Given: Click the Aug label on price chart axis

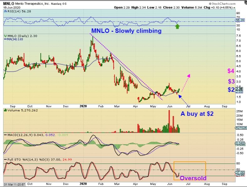Looking at the screenshot, I should coord(207,106).
